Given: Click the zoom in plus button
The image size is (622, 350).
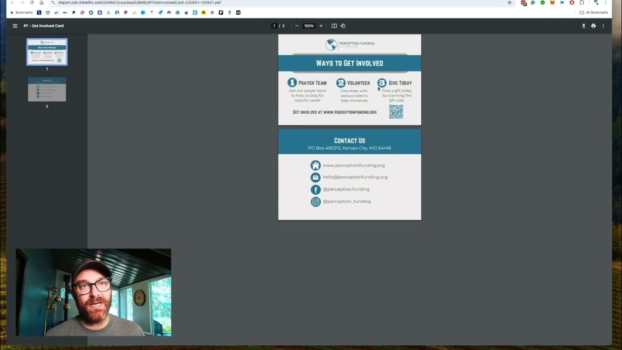Looking at the screenshot, I should click(321, 26).
